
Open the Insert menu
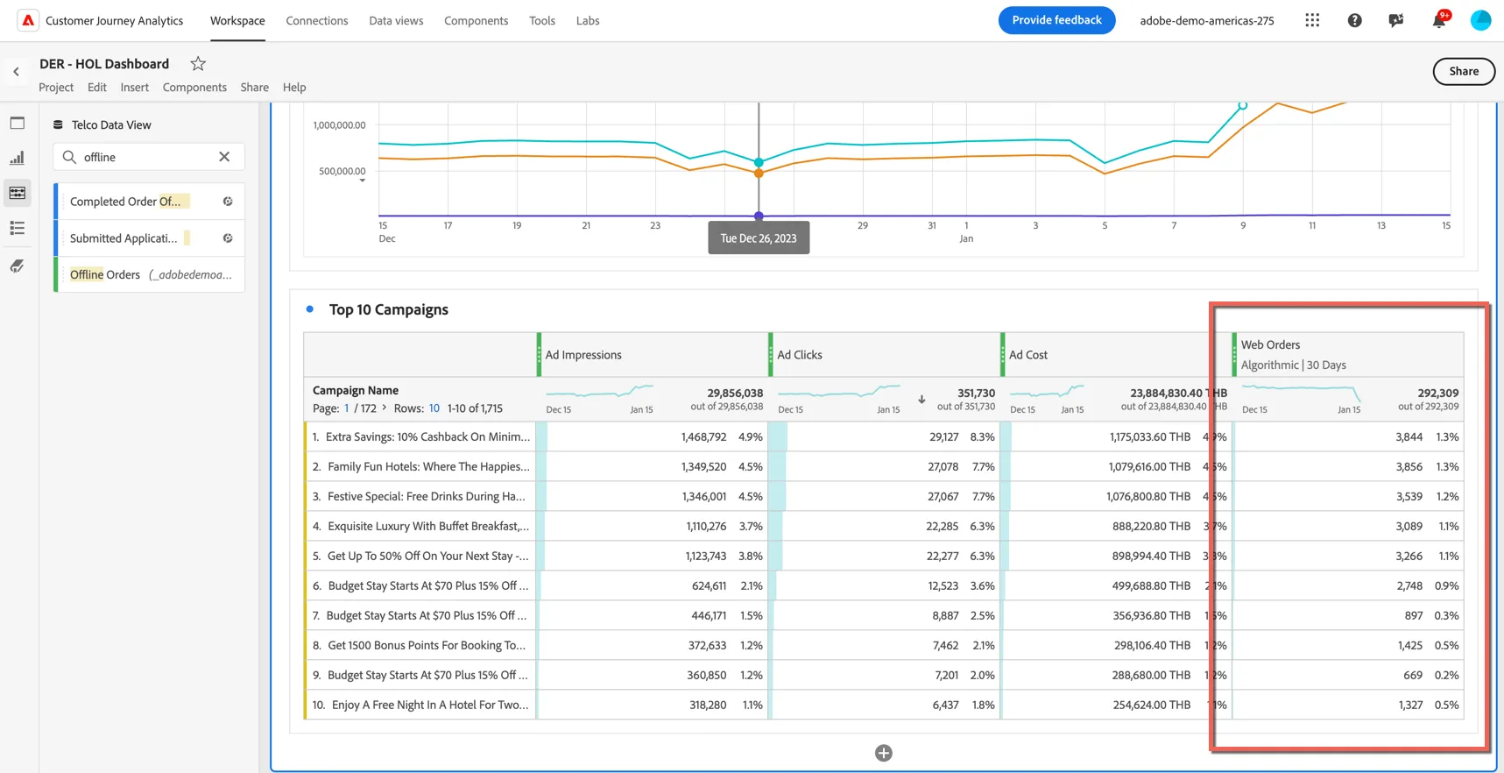(135, 87)
